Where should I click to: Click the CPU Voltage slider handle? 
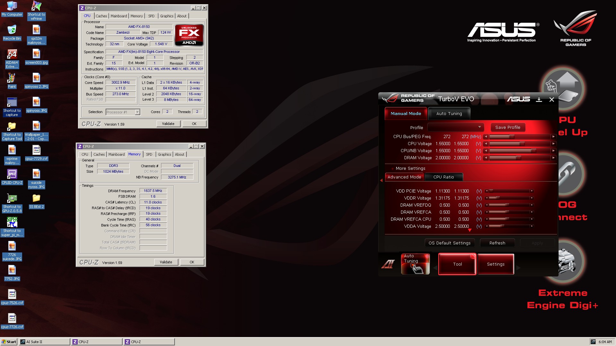(522, 144)
